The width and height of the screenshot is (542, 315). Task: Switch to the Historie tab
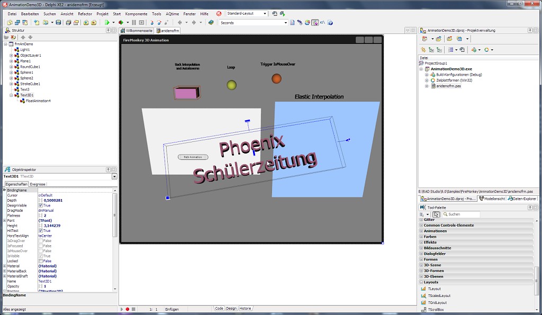click(245, 309)
